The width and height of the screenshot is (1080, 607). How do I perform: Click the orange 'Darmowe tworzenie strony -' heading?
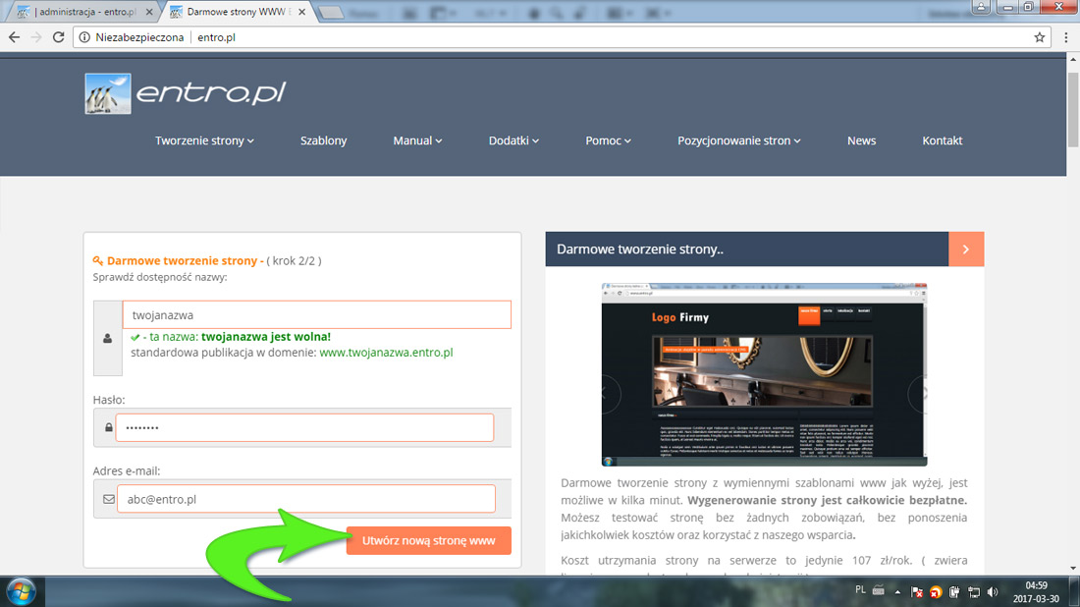click(x=186, y=260)
